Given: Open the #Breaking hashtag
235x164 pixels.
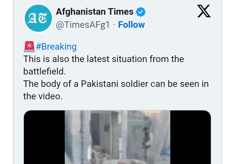Looking at the screenshot, I should [56, 47].
